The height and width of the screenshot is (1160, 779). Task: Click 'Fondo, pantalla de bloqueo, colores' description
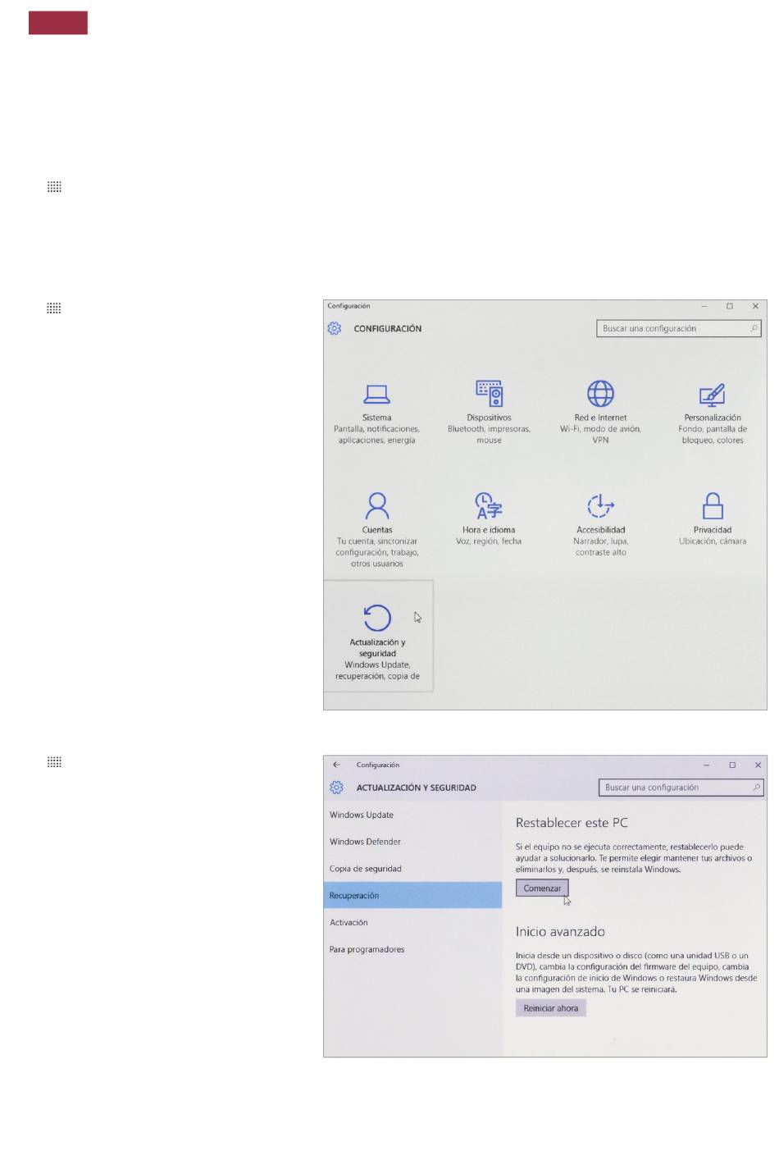[x=713, y=435]
